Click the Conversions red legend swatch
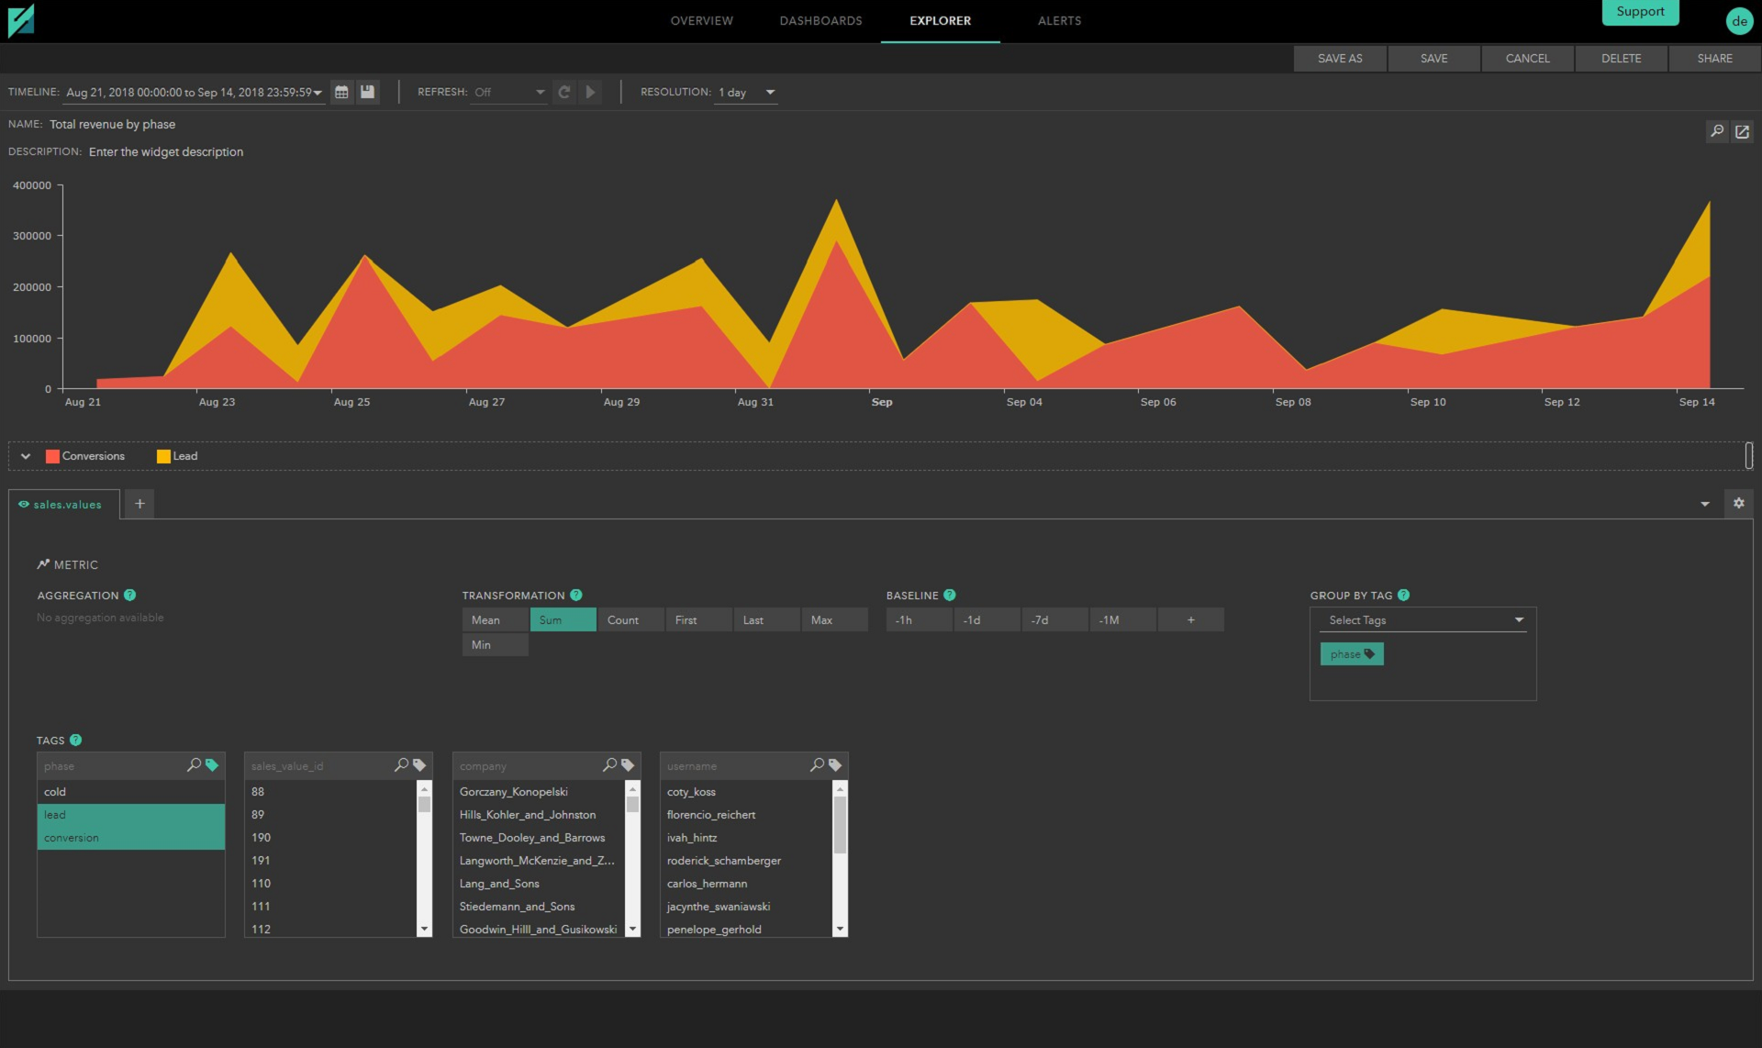The height and width of the screenshot is (1048, 1762). tap(52, 456)
